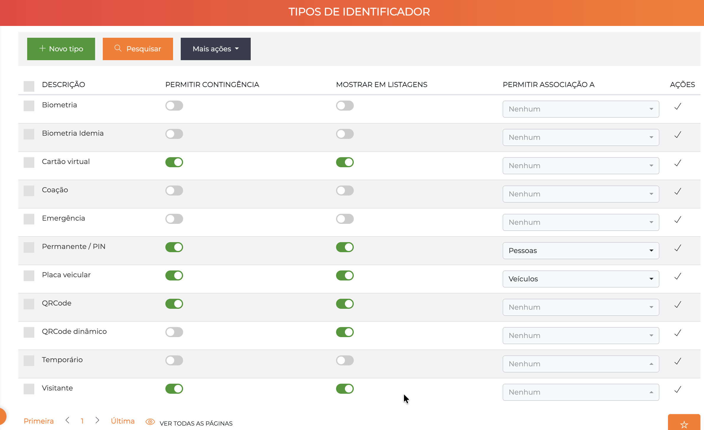Confirm the Coação row with its checkmark

(678, 191)
